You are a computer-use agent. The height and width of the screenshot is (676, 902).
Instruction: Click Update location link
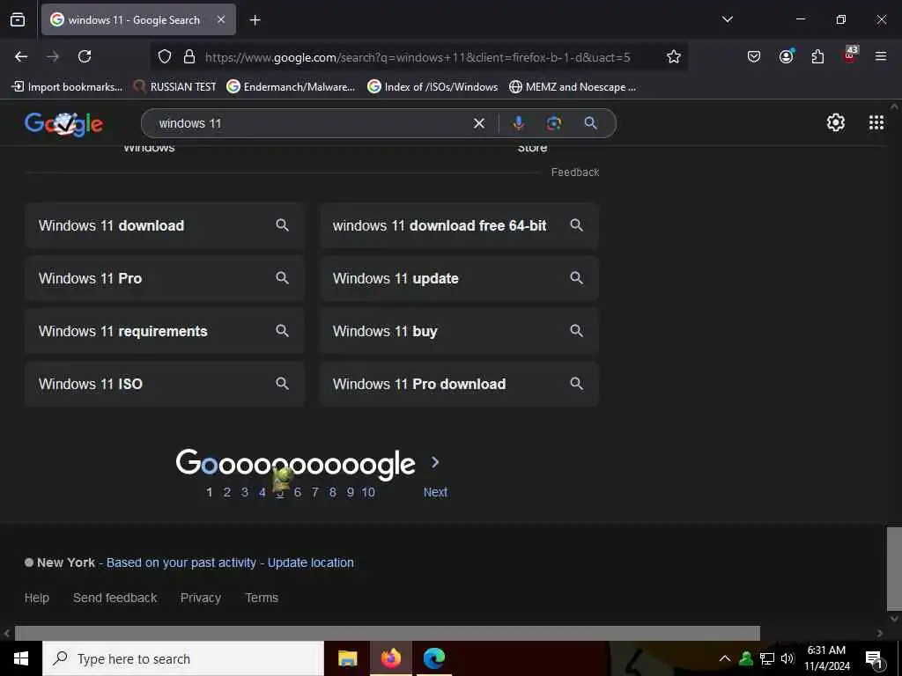[311, 562]
